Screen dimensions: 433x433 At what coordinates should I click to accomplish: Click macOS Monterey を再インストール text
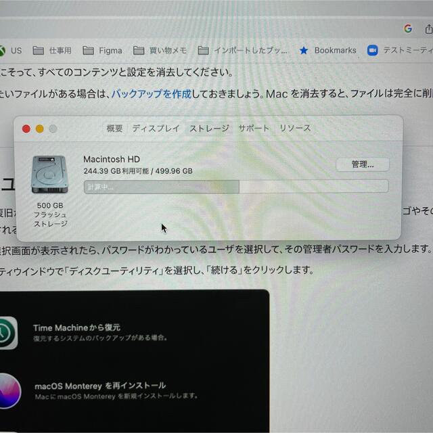(100, 386)
